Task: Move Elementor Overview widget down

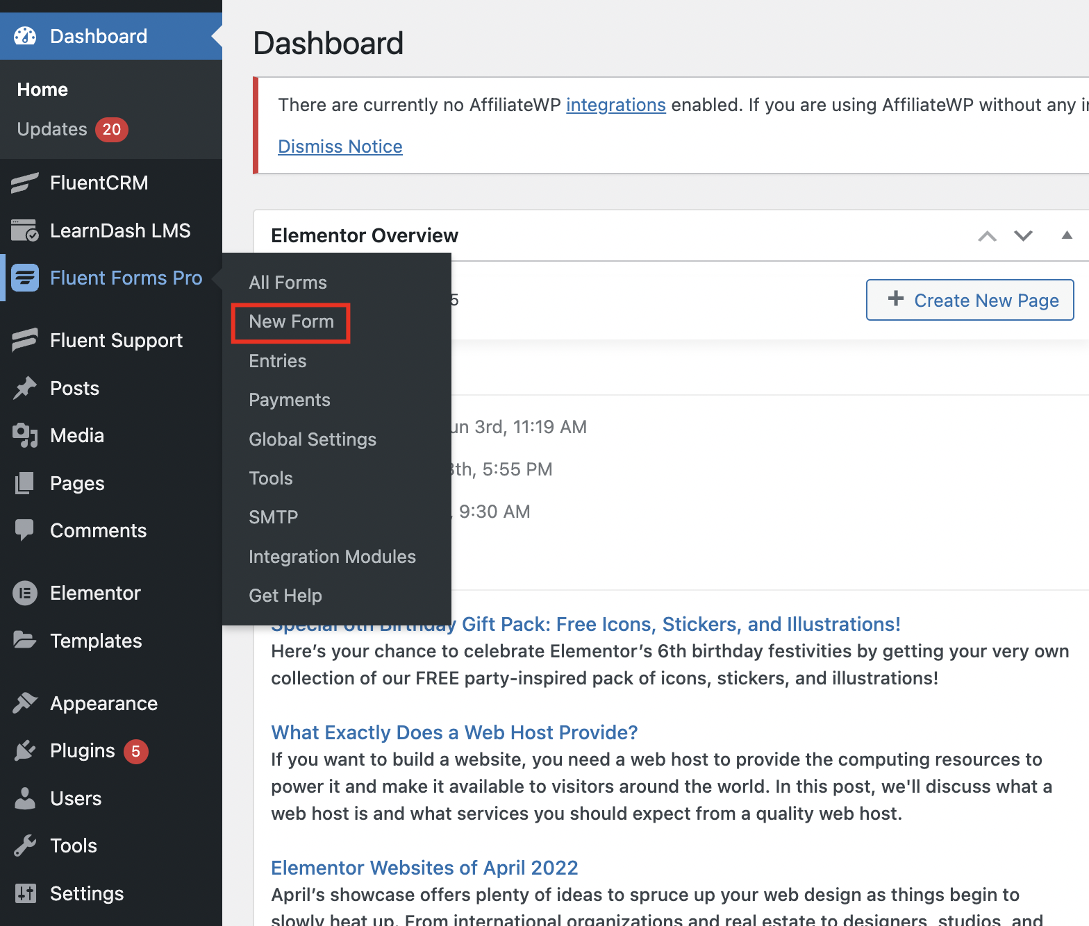Action: pos(1023,236)
